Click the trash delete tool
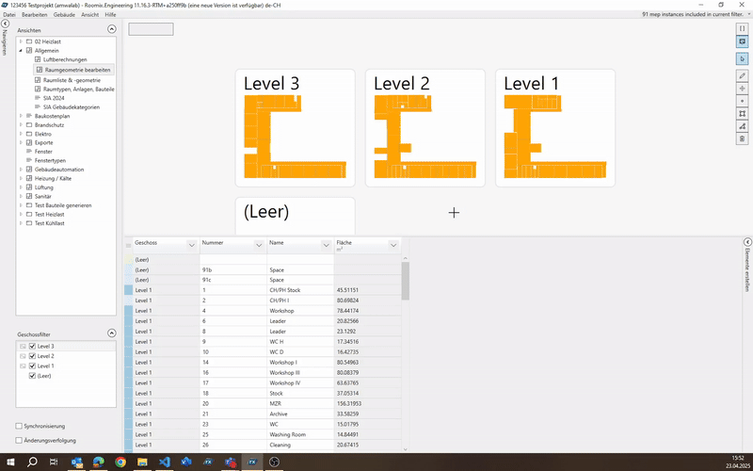This screenshot has height=471, width=753. tap(742, 138)
